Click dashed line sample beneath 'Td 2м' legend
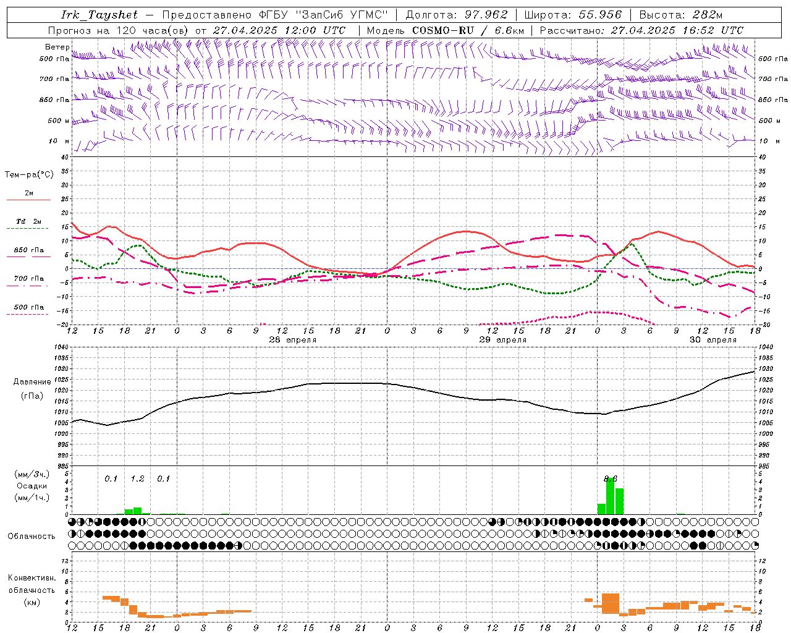 click(x=28, y=229)
